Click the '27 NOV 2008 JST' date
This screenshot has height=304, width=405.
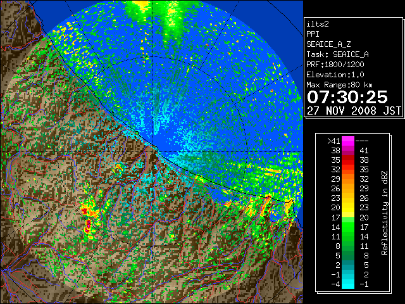pyautogui.click(x=354, y=111)
